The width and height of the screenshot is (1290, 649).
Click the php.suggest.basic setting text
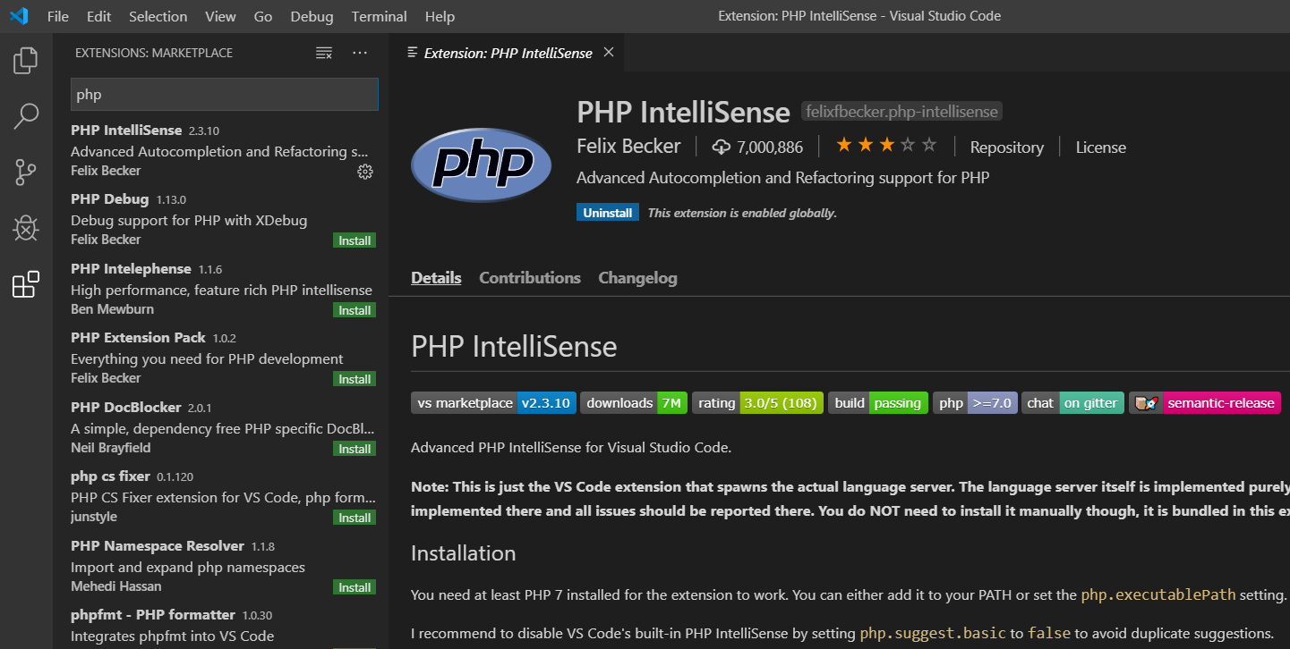click(x=933, y=634)
